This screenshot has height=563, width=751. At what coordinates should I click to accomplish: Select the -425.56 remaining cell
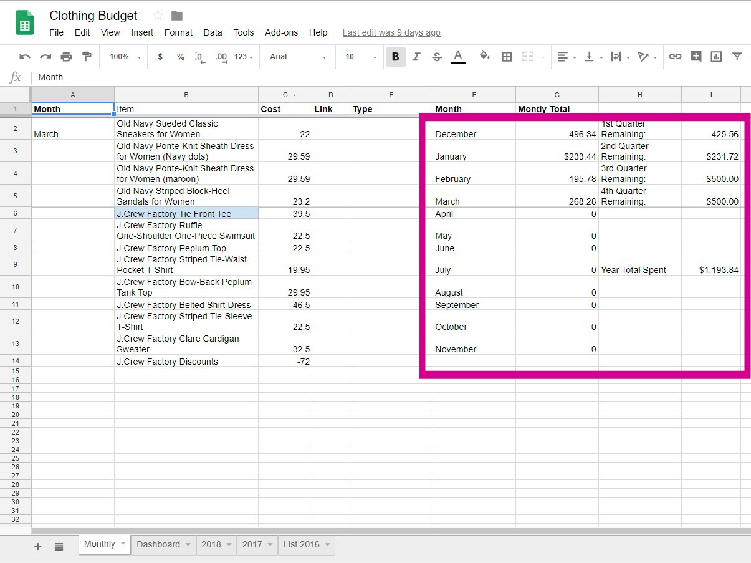tap(711, 128)
